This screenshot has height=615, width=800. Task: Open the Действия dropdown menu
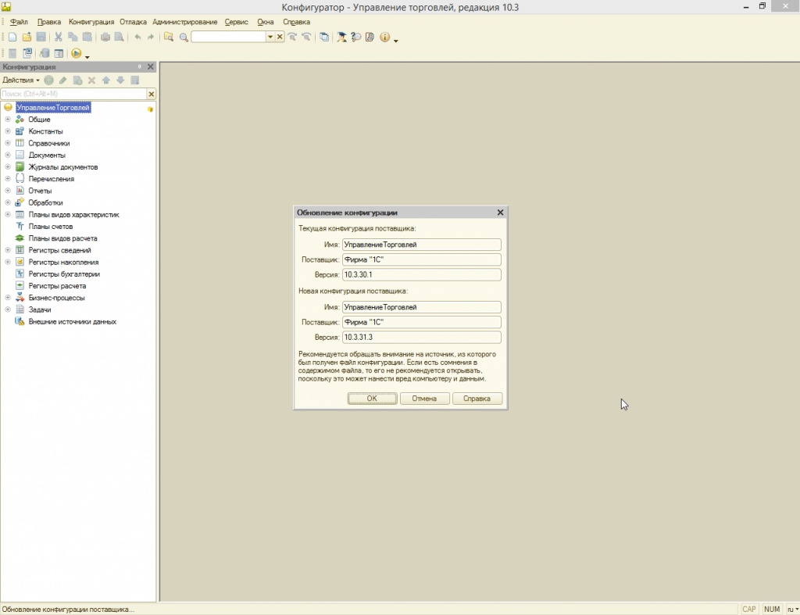(20, 80)
